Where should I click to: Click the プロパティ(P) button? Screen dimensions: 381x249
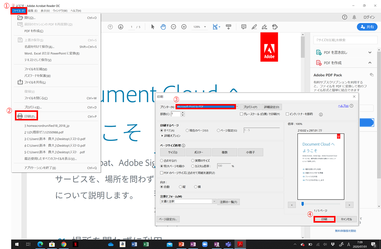[x=250, y=107]
